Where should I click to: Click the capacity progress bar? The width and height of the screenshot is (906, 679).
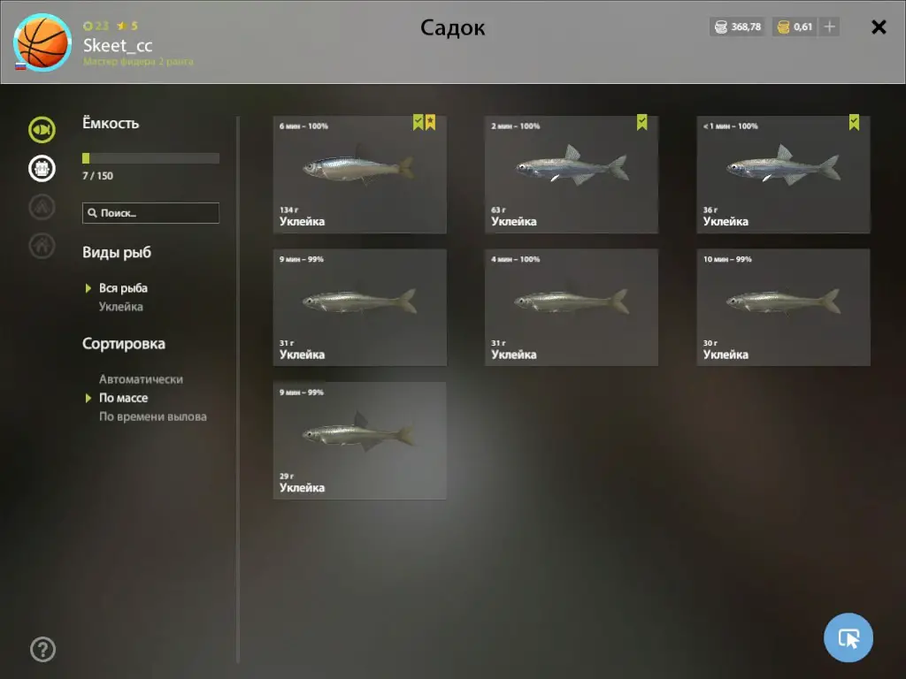coord(150,158)
